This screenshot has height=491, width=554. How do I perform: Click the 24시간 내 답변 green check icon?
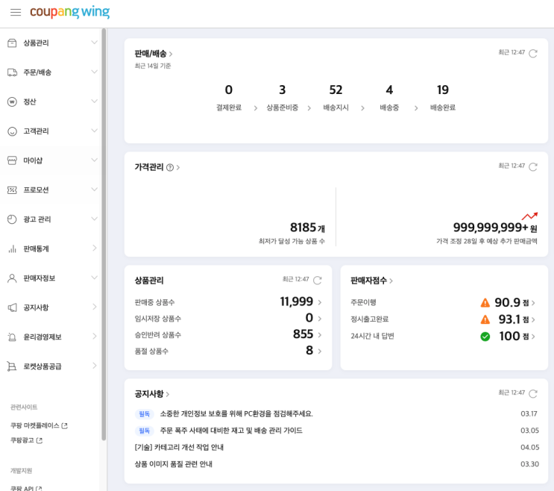[x=485, y=337]
